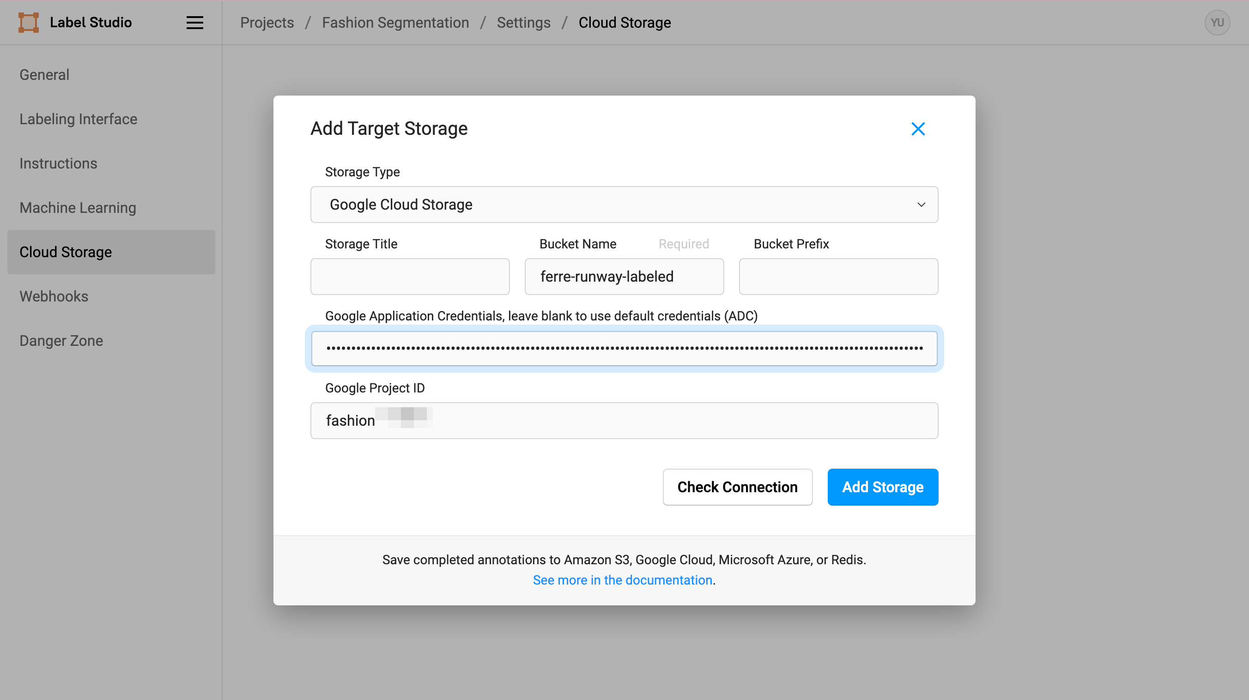This screenshot has height=700, width=1249.
Task: Click the Storage Title input field
Action: pyautogui.click(x=410, y=276)
